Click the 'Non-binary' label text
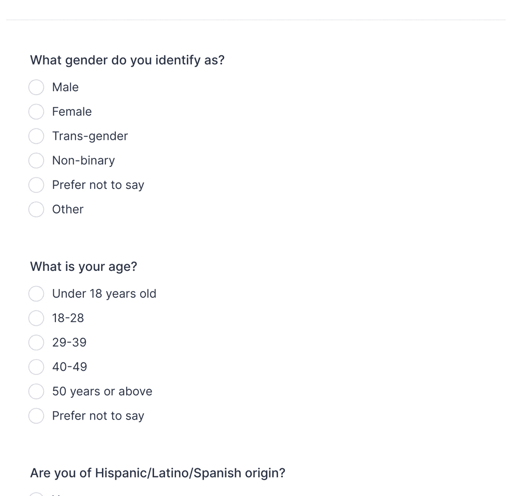This screenshot has width=512, height=496. point(83,160)
